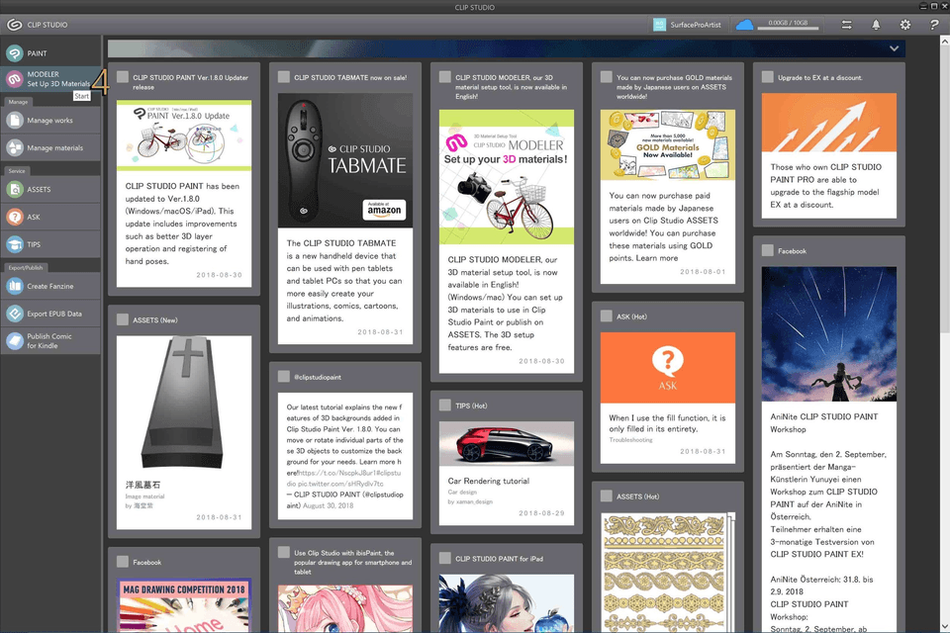This screenshot has height=633, width=950.
Task: Open the Car Rendering tutorial image
Action: point(507,444)
